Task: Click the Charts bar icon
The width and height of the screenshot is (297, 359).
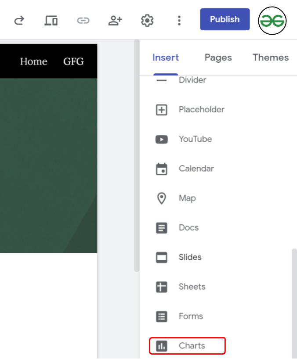Action: point(162,346)
